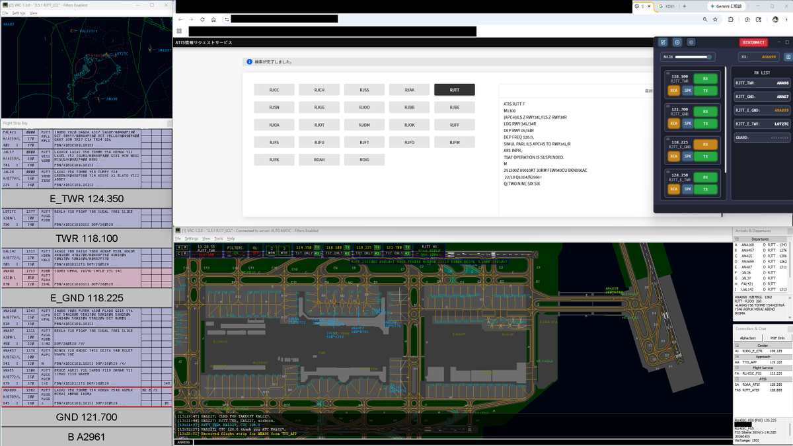Collapse the ATIS controllers section
Image resolution: width=793 pixels, height=446 pixels.
(737, 379)
